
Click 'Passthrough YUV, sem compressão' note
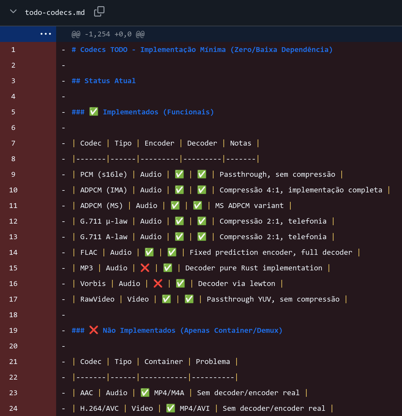click(273, 299)
